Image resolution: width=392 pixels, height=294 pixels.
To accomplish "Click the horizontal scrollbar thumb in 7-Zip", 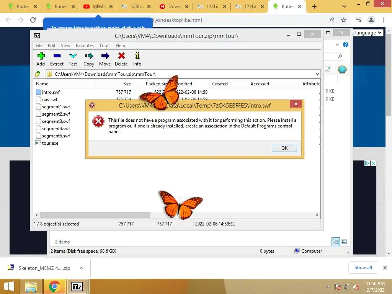I will (95, 215).
